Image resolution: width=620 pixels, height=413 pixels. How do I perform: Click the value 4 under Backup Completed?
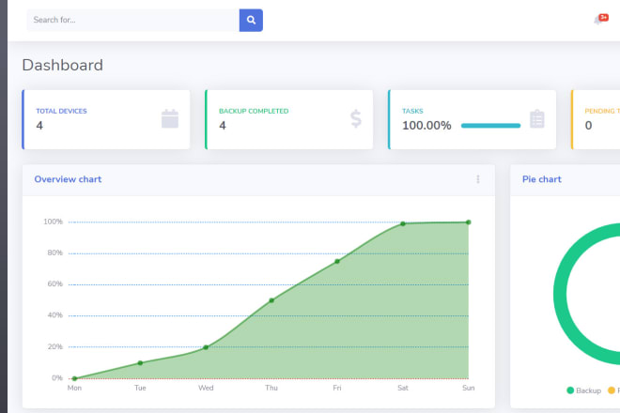coord(223,126)
